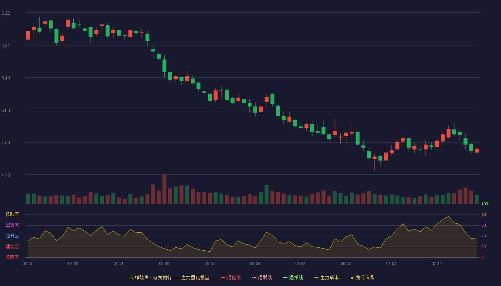Click the green 100 indicator axis value
The width and height of the screenshot is (501, 286).
point(485,204)
